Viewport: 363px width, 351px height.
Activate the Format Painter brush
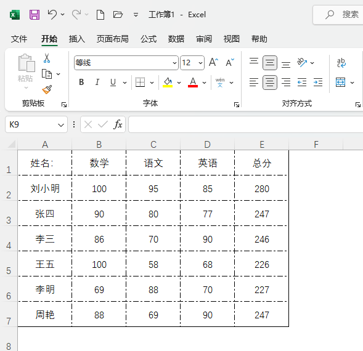tap(47, 89)
